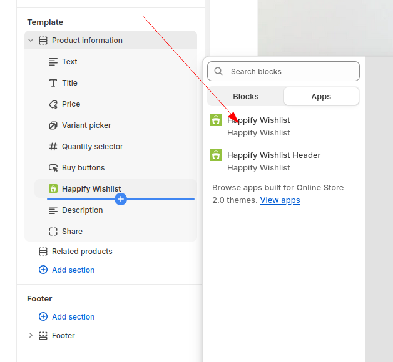This screenshot has height=362, width=393.
Task: Click the Title block T icon
Action: tap(53, 83)
